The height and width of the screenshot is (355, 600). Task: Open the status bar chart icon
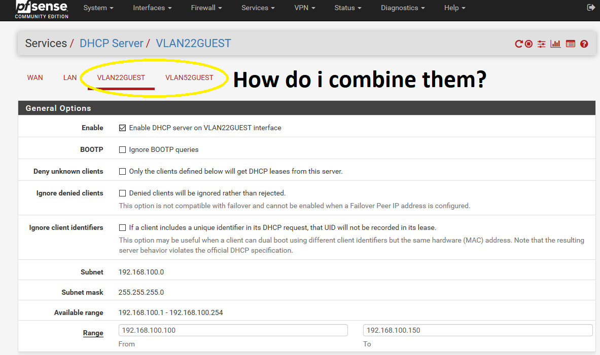pyautogui.click(x=555, y=44)
